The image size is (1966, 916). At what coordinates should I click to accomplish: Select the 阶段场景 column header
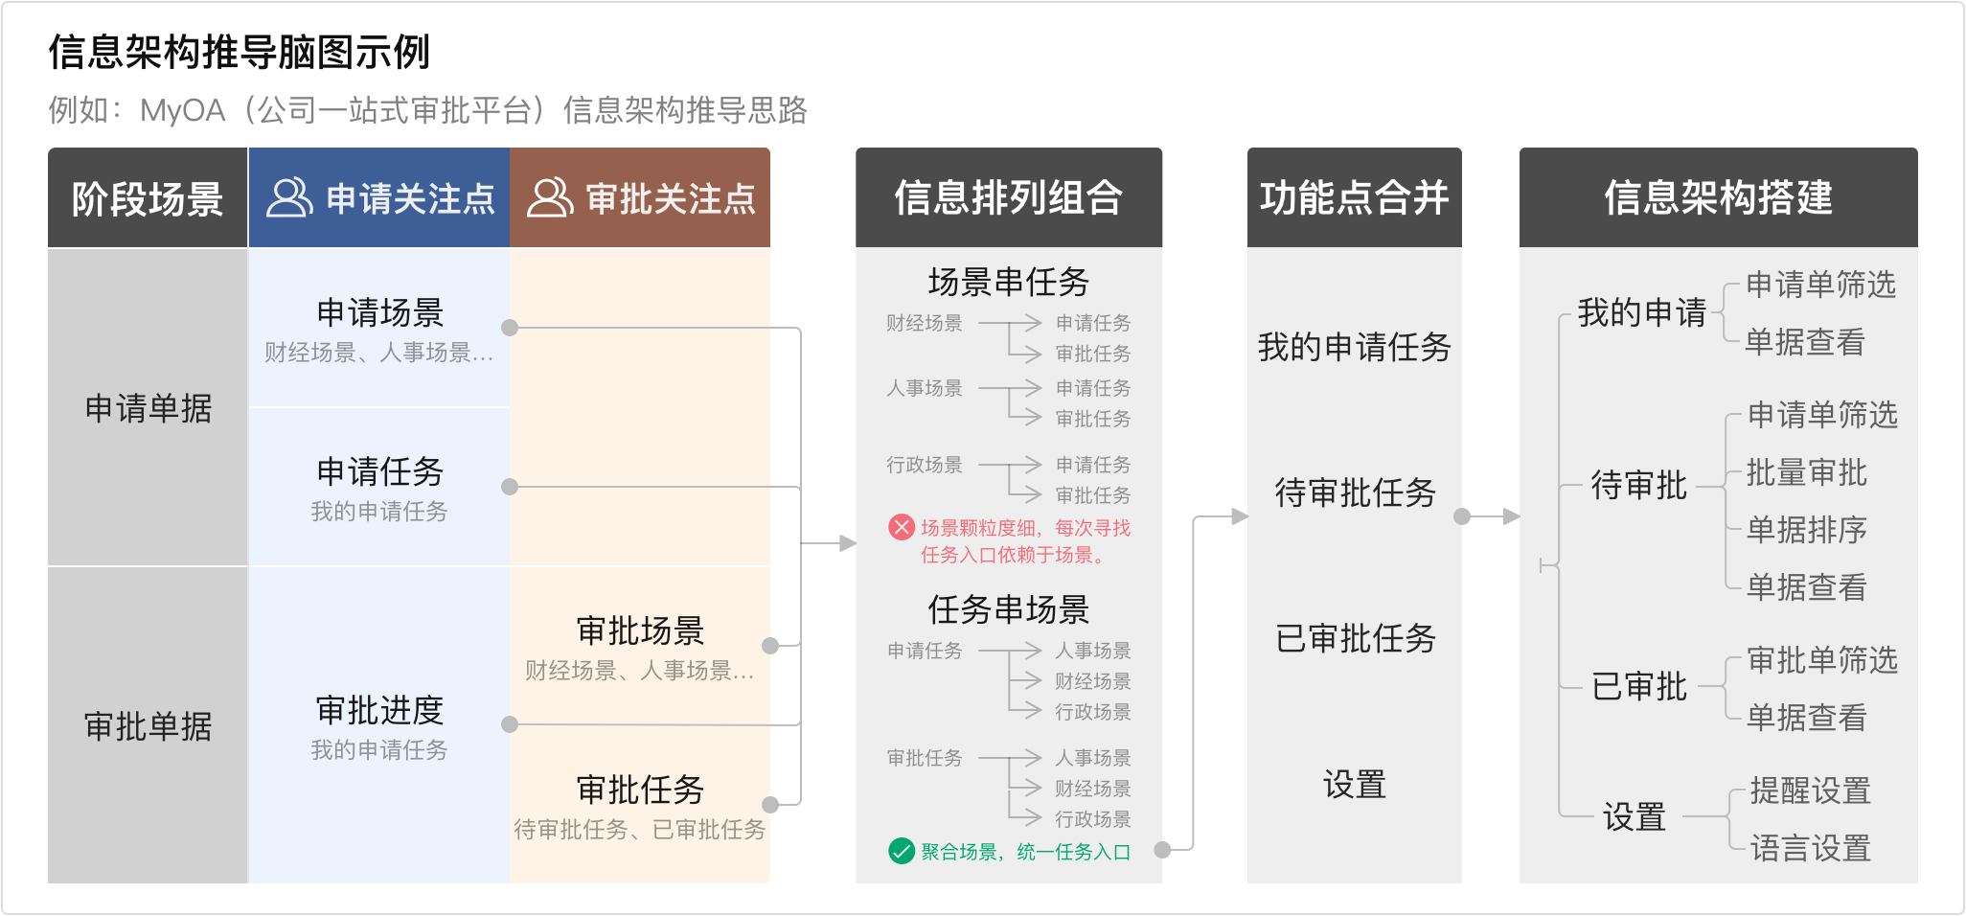[148, 198]
